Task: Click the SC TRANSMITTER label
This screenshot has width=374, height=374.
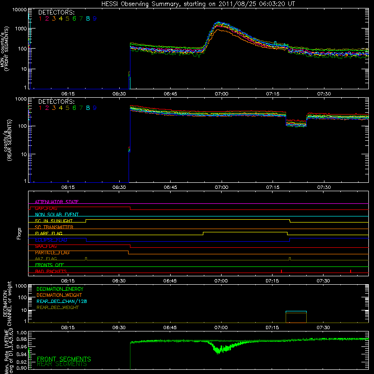Action: (54, 227)
